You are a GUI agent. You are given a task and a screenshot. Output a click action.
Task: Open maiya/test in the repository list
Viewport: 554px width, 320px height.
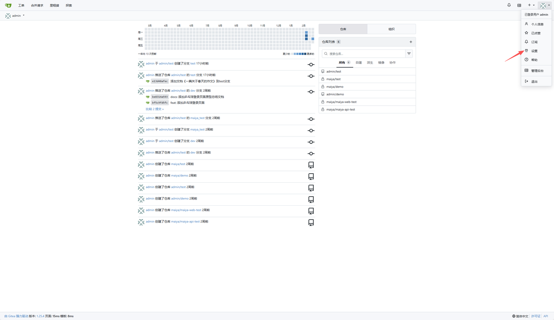coord(333,79)
